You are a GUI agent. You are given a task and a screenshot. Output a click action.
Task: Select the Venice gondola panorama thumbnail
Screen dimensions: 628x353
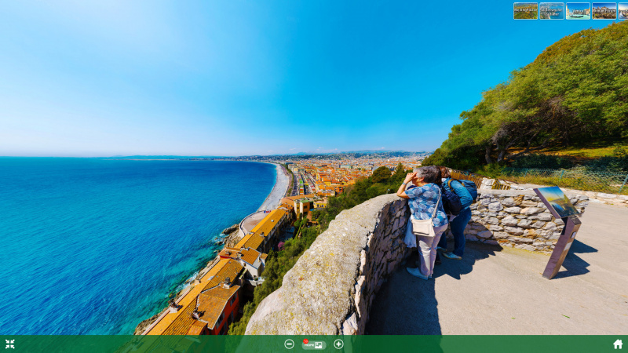[578, 11]
